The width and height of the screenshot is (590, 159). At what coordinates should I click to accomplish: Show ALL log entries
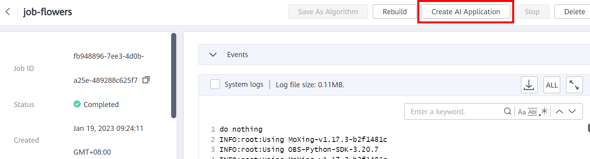pos(551,85)
